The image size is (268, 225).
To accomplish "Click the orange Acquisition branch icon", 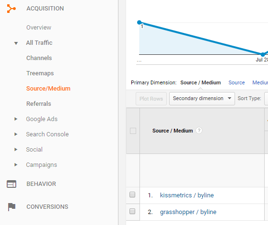I will click(x=11, y=9).
